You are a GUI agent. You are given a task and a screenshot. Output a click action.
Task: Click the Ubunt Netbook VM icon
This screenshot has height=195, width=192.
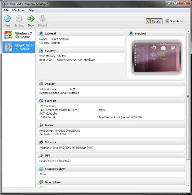(x=8, y=47)
